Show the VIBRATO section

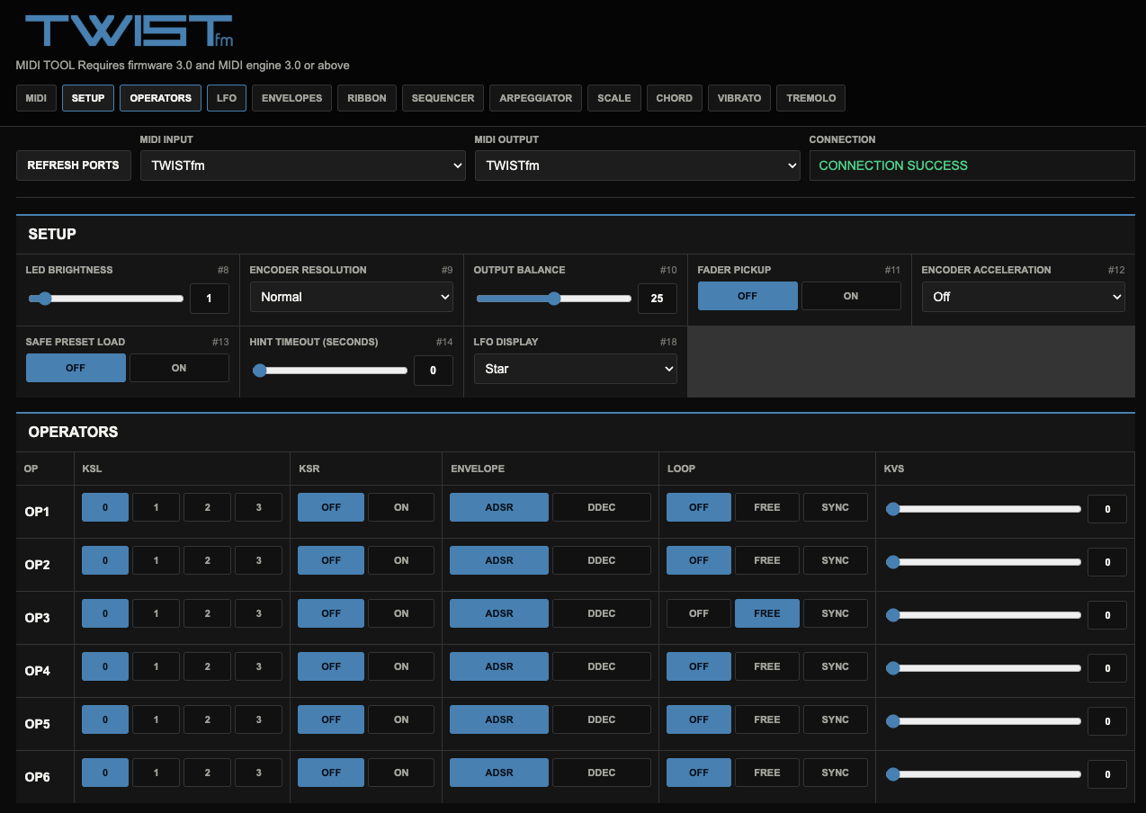[x=739, y=98]
